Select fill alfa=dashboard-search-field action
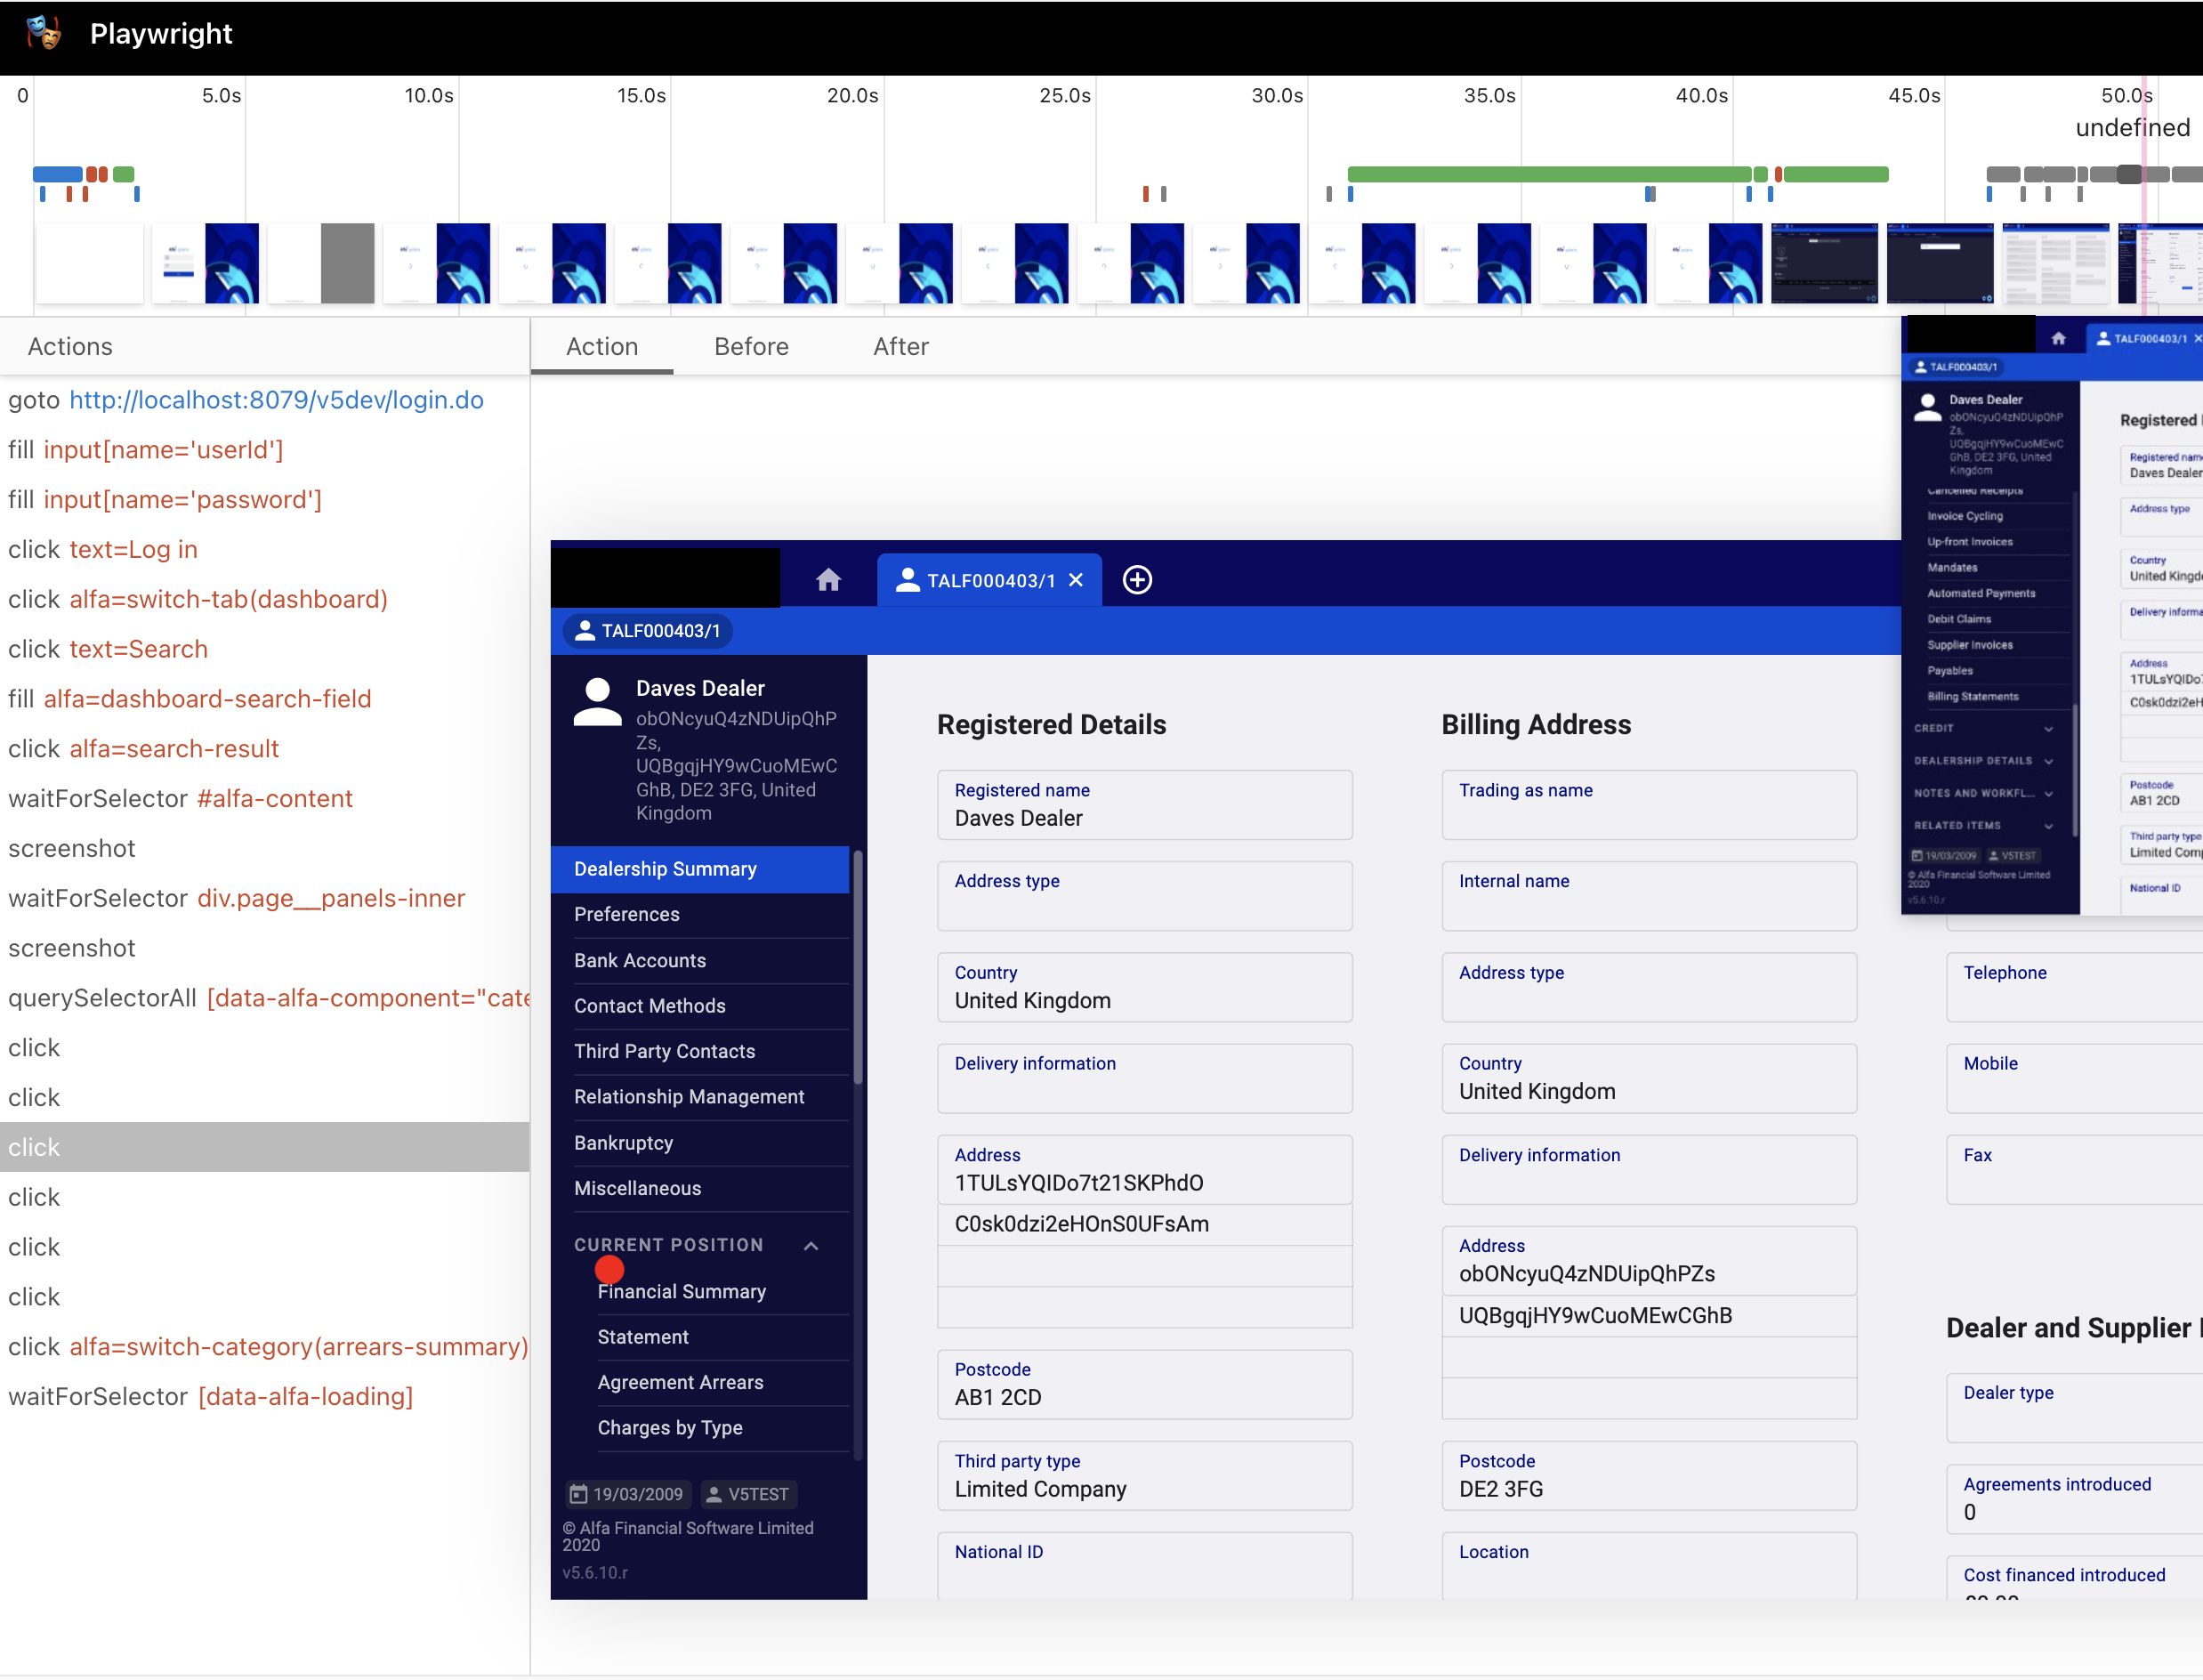This screenshot has width=2203, height=1680. (264, 699)
